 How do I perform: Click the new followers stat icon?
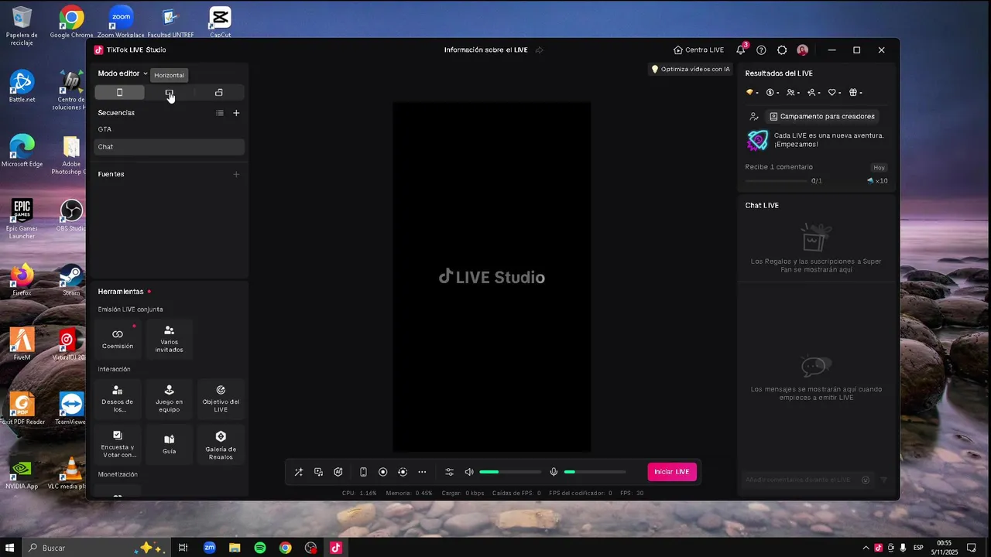click(x=814, y=93)
